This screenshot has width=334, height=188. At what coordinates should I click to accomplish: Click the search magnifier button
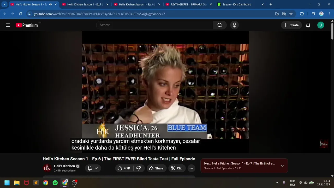tap(220, 25)
